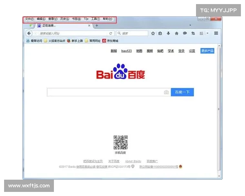Click the chat bubble toolbar icon
The width and height of the screenshot is (245, 196).
(185, 33)
